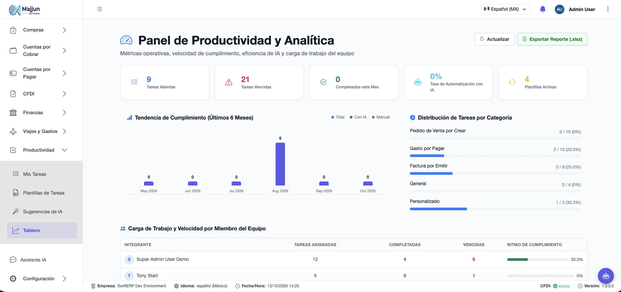Go to Sugerencias de IA
This screenshot has height=292, width=621.
click(x=42, y=212)
